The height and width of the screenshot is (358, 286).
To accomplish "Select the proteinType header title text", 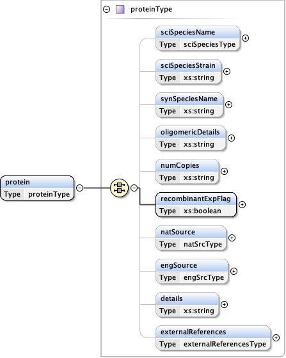I will pyautogui.click(x=151, y=10).
